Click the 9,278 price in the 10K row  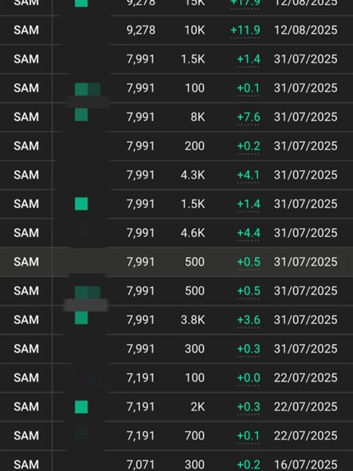(141, 31)
